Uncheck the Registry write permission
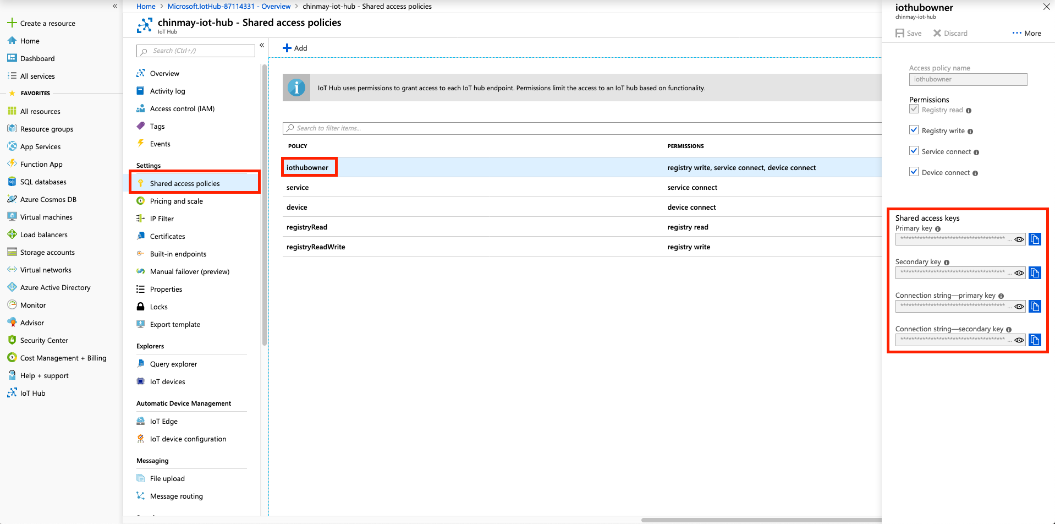The image size is (1055, 524). point(914,130)
